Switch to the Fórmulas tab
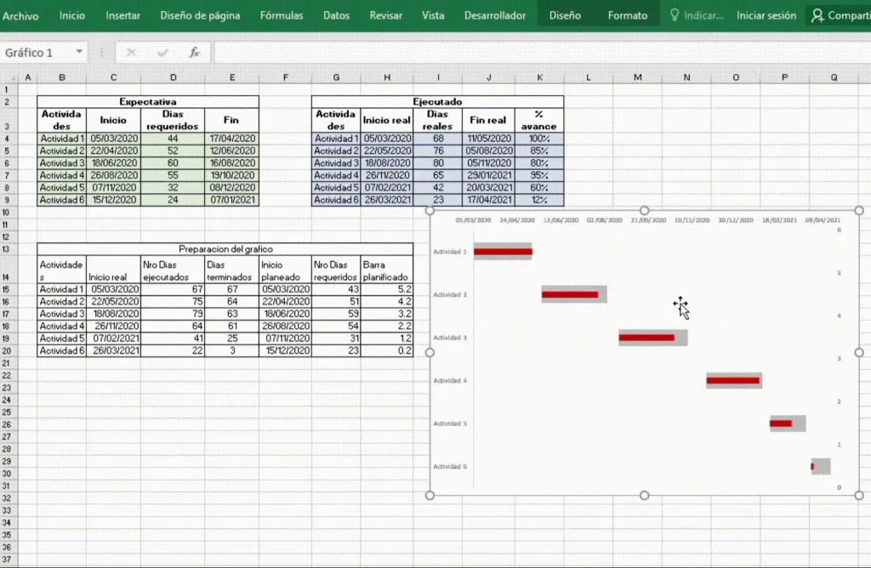 click(282, 15)
